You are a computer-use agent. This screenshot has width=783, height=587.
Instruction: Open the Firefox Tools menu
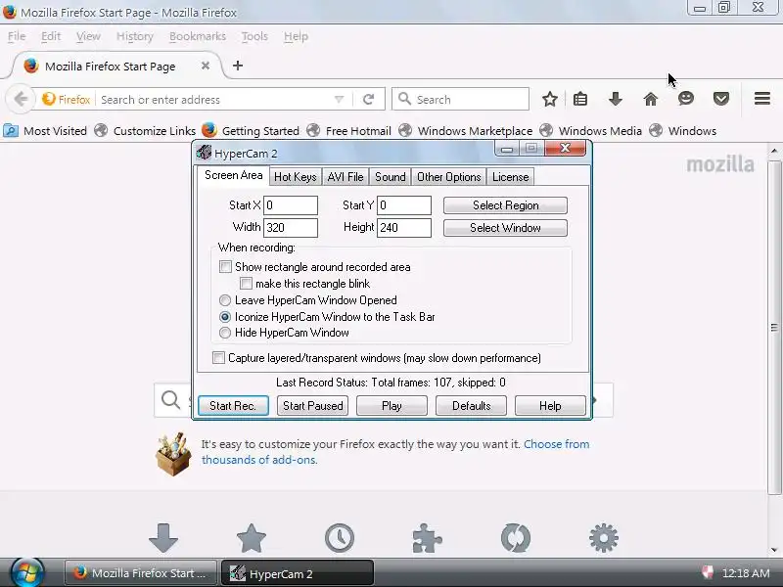[254, 36]
